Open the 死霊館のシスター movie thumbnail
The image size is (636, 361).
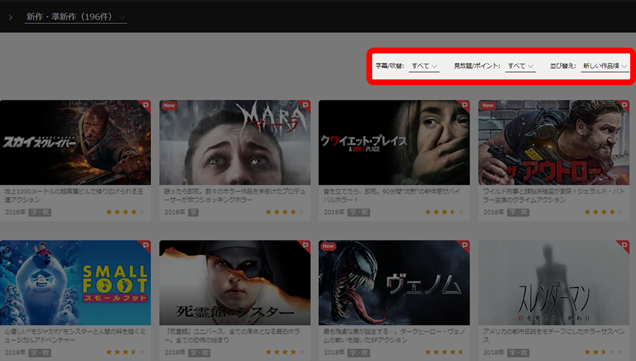(235, 283)
